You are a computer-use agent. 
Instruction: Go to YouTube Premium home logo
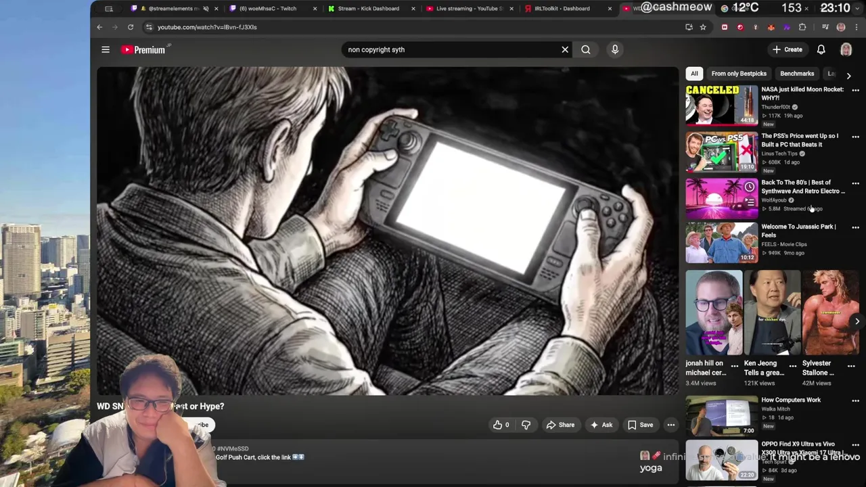click(143, 49)
